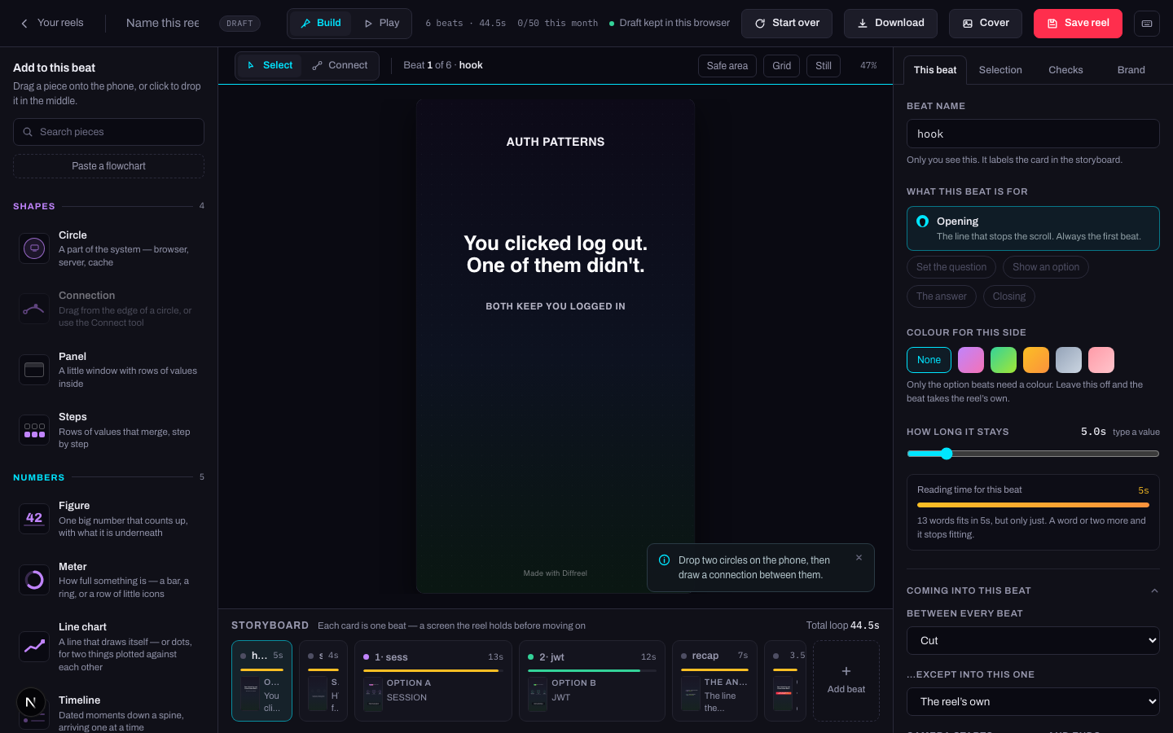
Task: Click the Add beat plus icon
Action: click(x=846, y=671)
